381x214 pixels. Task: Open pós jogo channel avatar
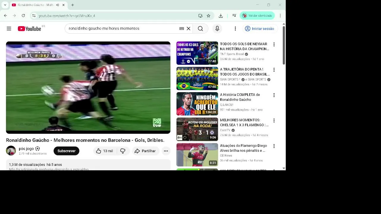coord(11,151)
